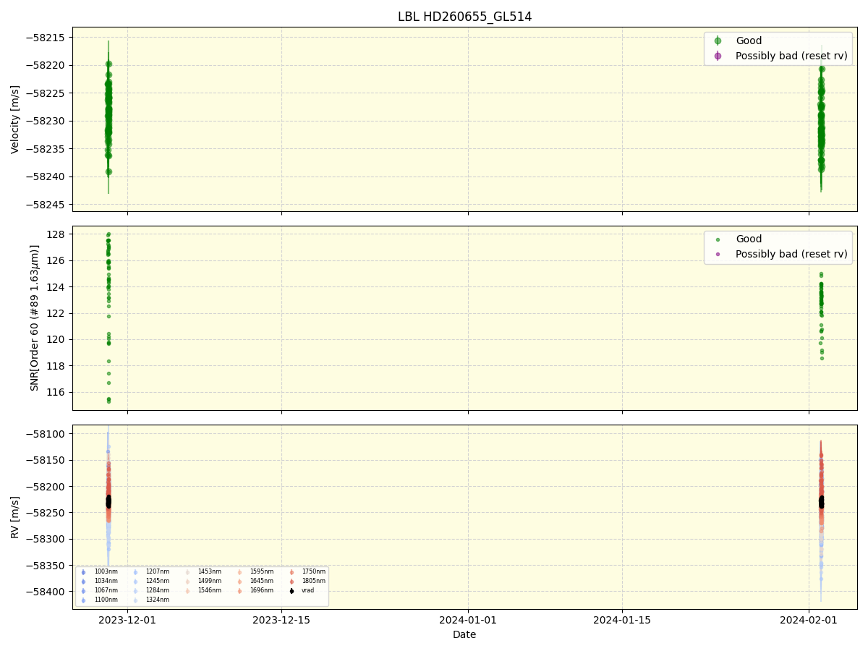The width and height of the screenshot is (868, 651).
Task: Click the green SNR point cluster near 2024-02-01
Action: [821, 315]
